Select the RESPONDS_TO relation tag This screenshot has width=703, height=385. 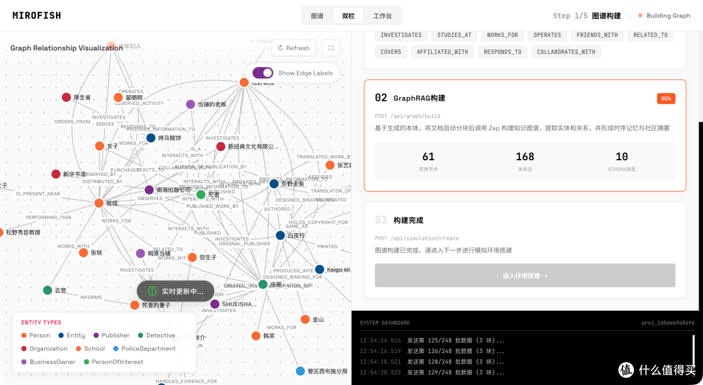click(503, 52)
